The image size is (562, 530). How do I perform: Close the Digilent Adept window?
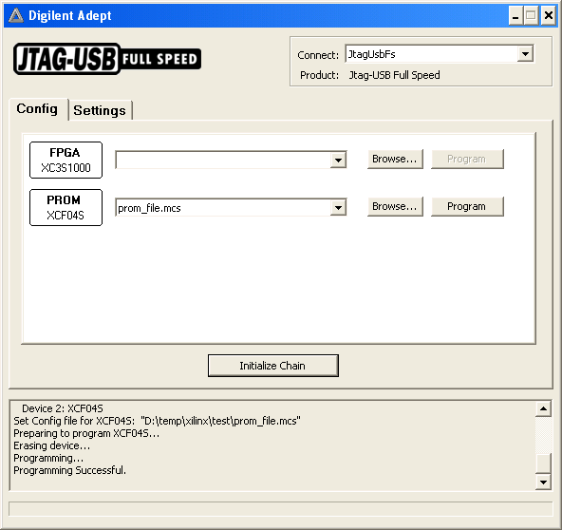[x=549, y=16]
